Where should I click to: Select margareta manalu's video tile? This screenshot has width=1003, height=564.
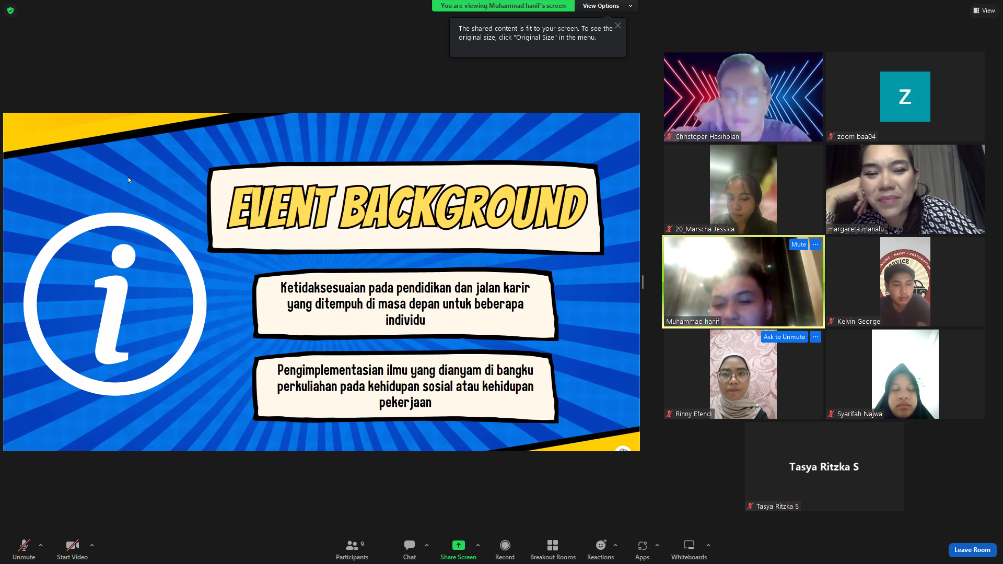click(x=905, y=189)
